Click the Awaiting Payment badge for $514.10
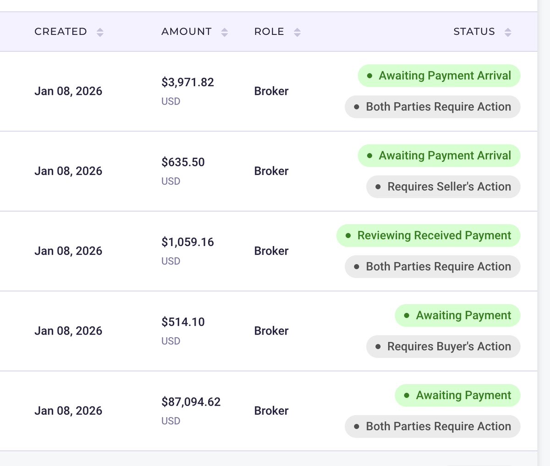Viewport: 550px width, 466px height. 458,316
